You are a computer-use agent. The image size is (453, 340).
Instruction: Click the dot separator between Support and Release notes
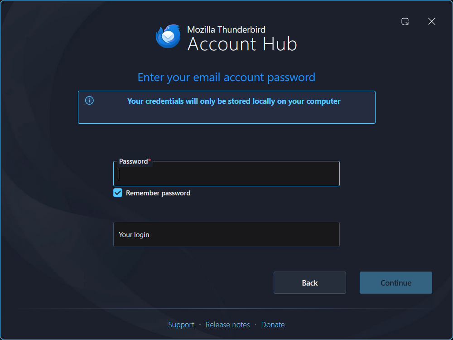click(200, 325)
